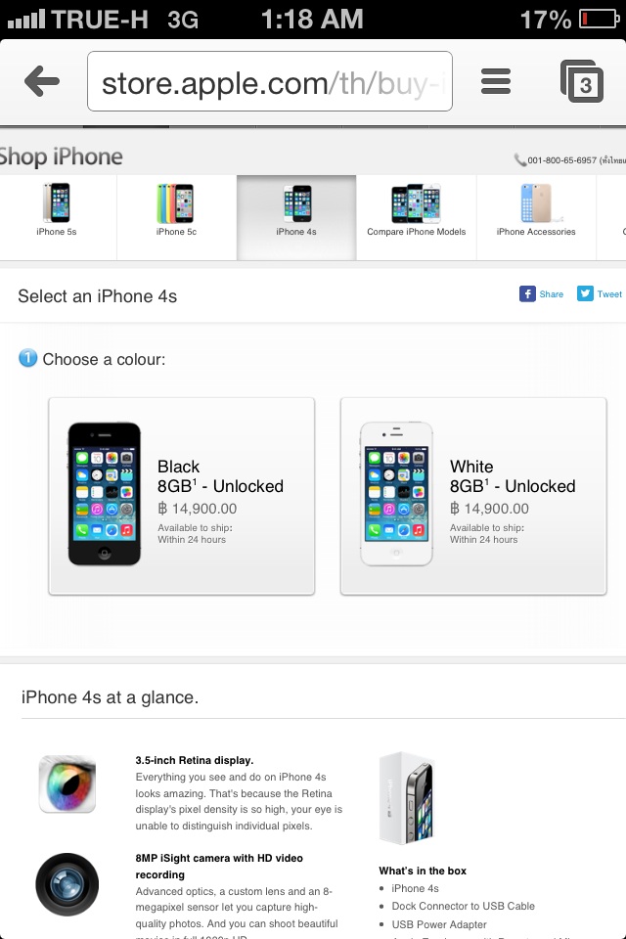The height and width of the screenshot is (939, 626).
Task: Click the Facebook Share icon
Action: coord(527,294)
